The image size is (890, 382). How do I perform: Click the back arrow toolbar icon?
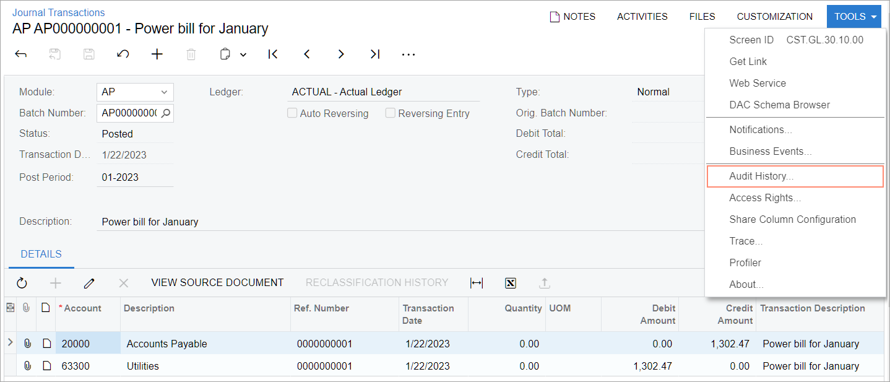click(21, 54)
